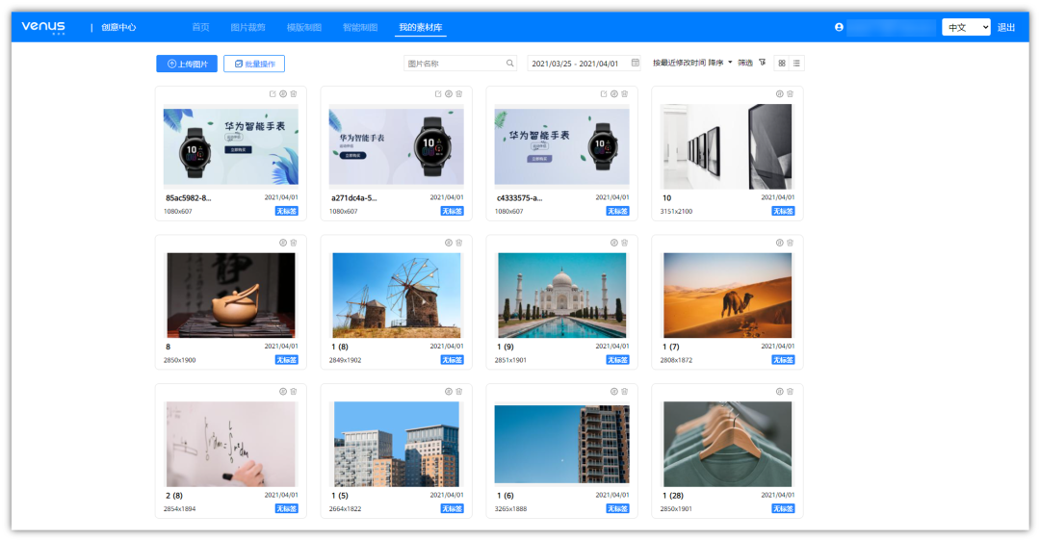Screen dimensions: 1040x541
Task: Click the user account icon
Action: coord(839,27)
